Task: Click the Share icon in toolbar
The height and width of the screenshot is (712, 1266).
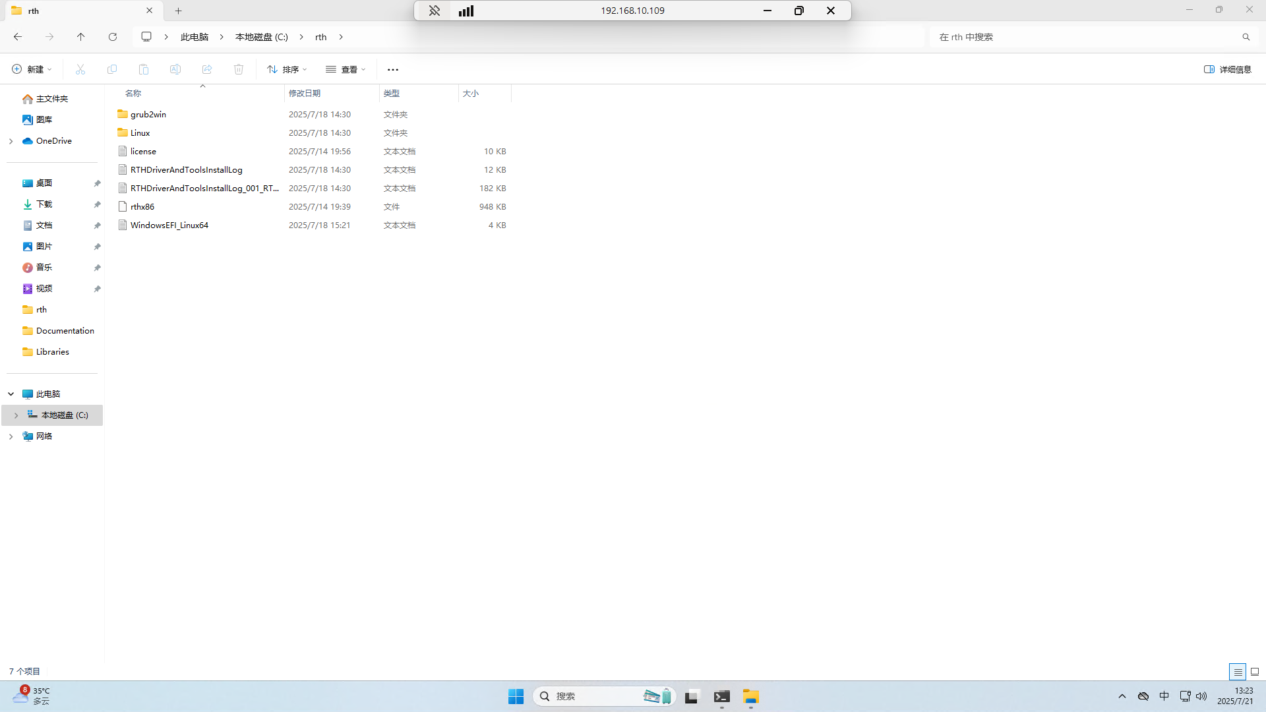Action: tap(207, 69)
